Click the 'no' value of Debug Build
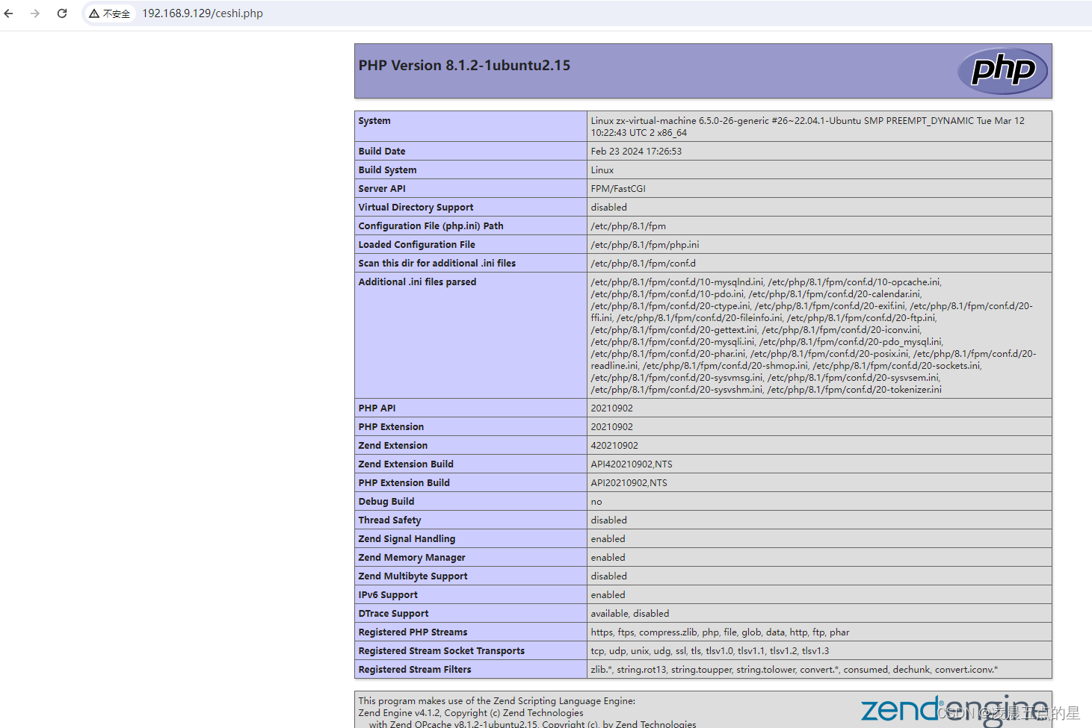This screenshot has width=1092, height=728. coord(596,502)
